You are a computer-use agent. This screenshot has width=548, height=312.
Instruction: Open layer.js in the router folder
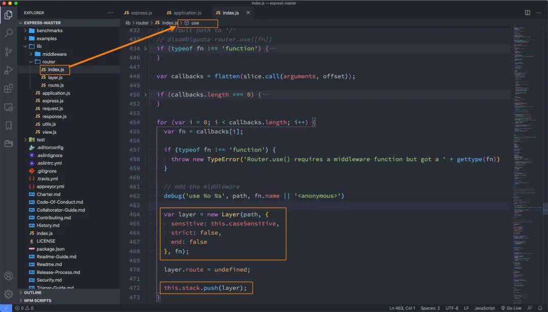pos(55,77)
